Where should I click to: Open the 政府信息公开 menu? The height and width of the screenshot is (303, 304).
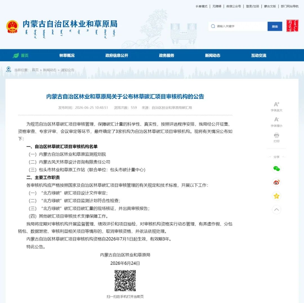pos(117,55)
